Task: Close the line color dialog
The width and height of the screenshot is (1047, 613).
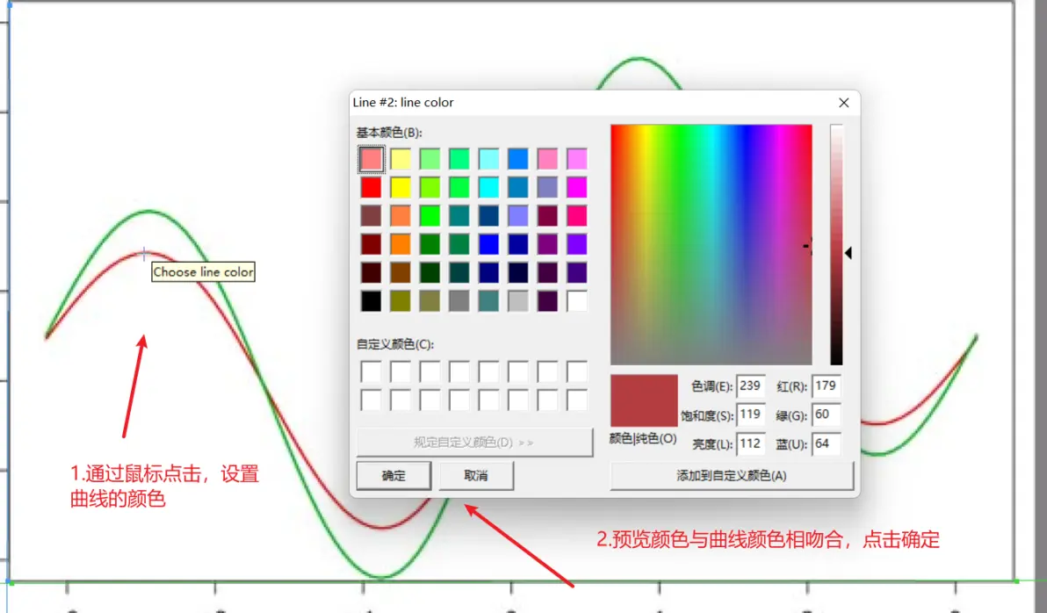Action: [844, 102]
